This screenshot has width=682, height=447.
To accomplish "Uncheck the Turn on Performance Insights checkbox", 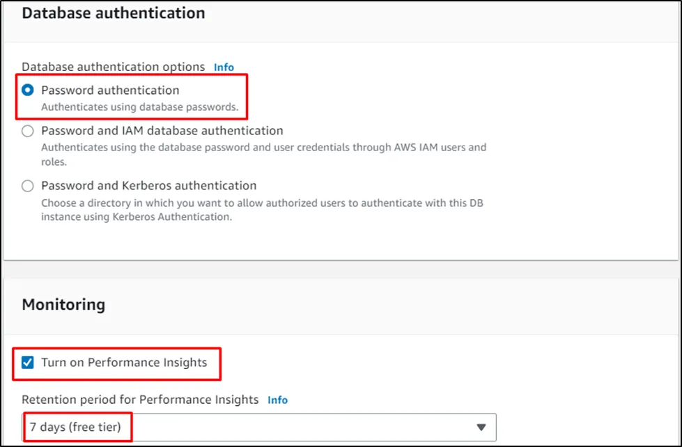I will pyautogui.click(x=28, y=363).
